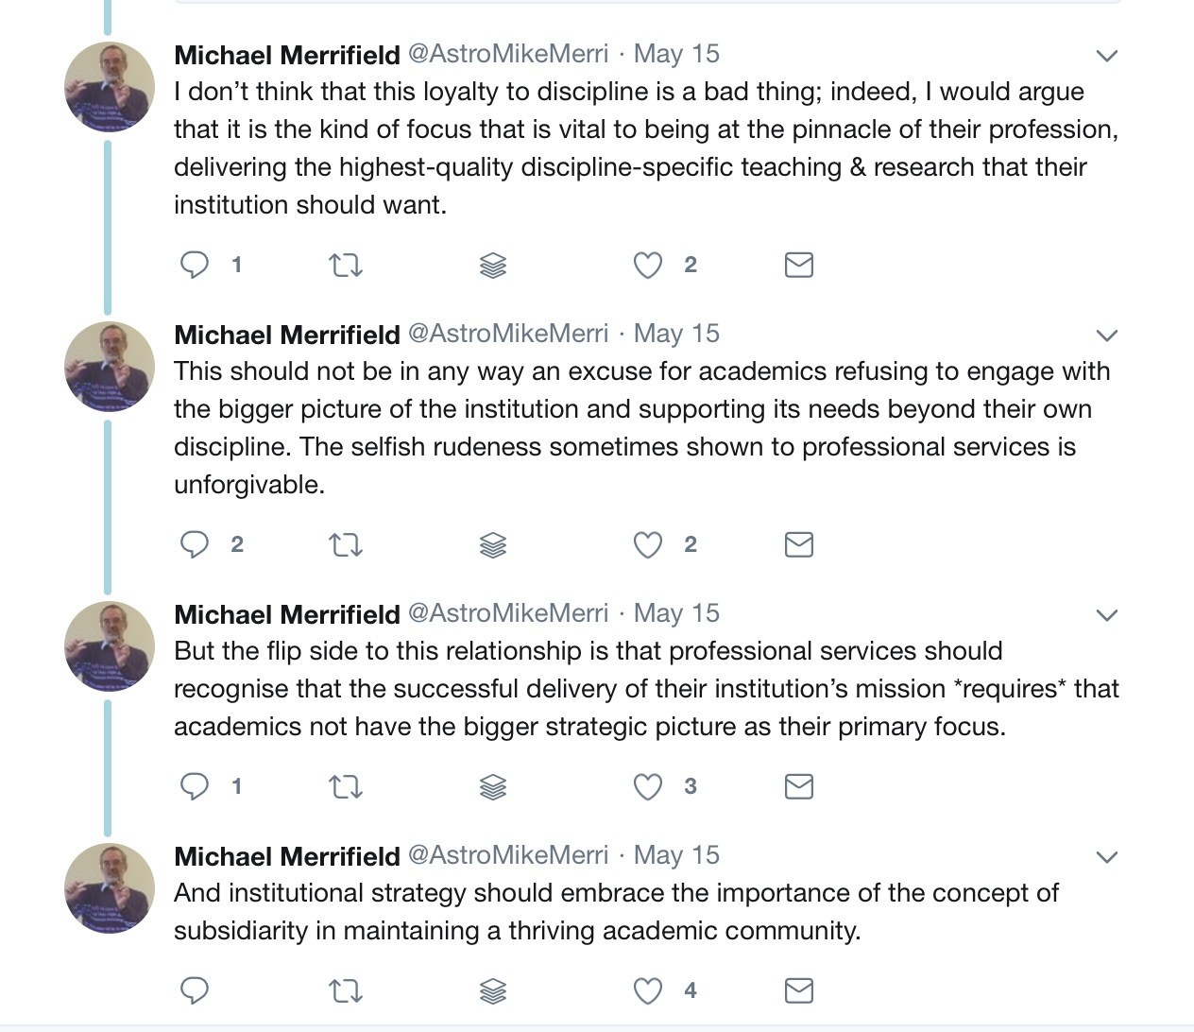Click the profile avatar beside the 'selfish rudeness' tweet
Screen dimensions: 1194x1032
point(110,367)
